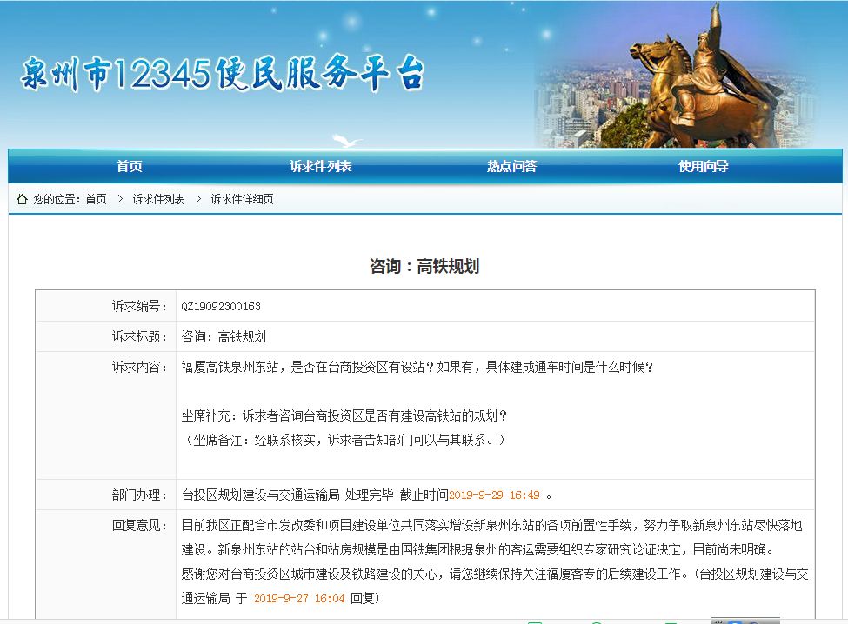Click the 泉州市12345便民服务平台 banner title
Image resolution: width=848 pixels, height=624 pixels.
(x=223, y=74)
